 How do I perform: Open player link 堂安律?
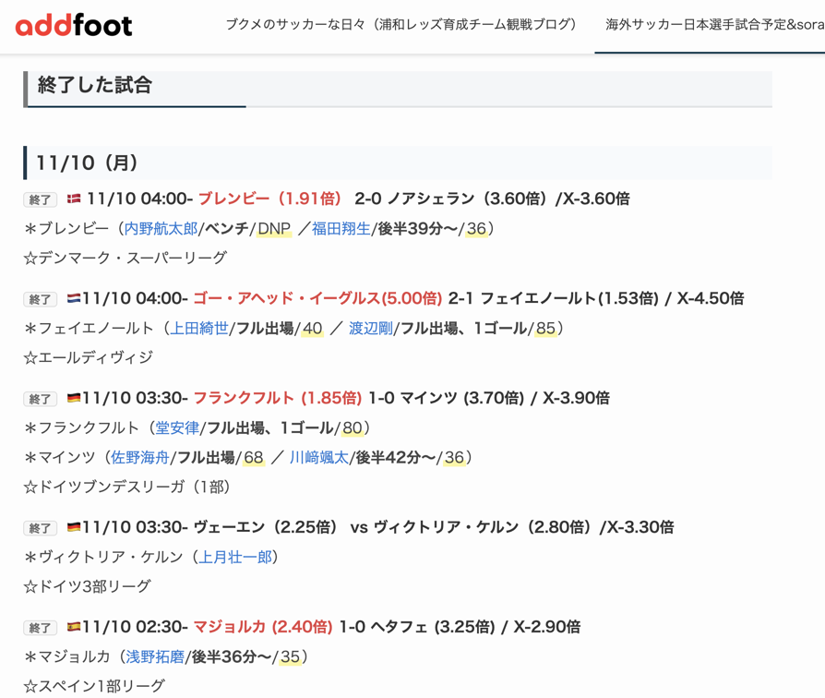click(x=177, y=427)
